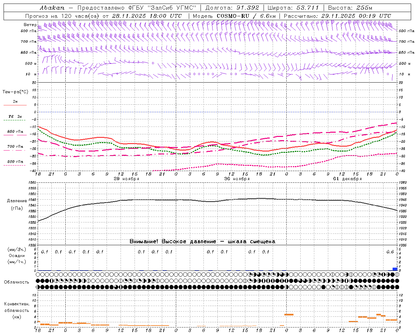416x333 pixels.
Task: Click the '30 ноября' date label
Action: click(237, 179)
